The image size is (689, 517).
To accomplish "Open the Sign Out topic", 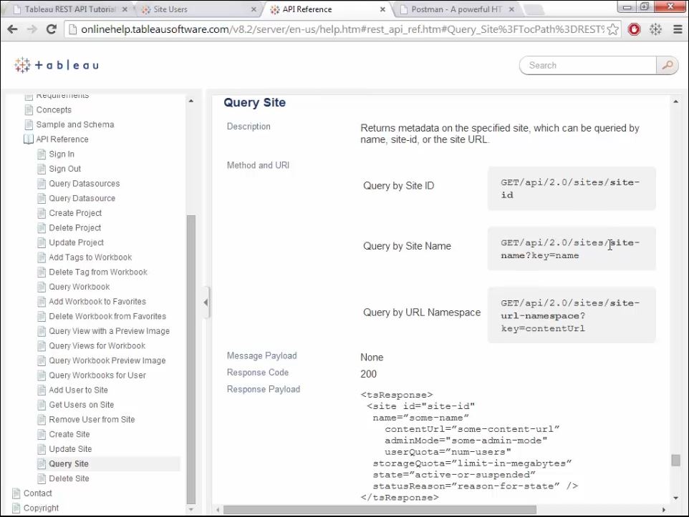I will coord(65,169).
